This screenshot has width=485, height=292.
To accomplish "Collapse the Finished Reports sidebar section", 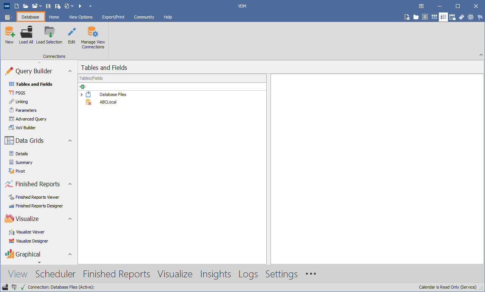I will [70, 184].
